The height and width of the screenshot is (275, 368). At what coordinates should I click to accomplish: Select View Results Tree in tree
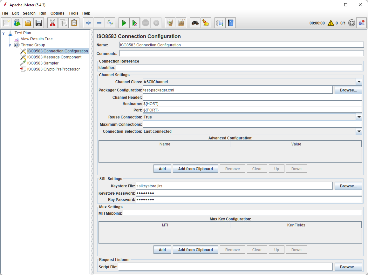click(37, 39)
